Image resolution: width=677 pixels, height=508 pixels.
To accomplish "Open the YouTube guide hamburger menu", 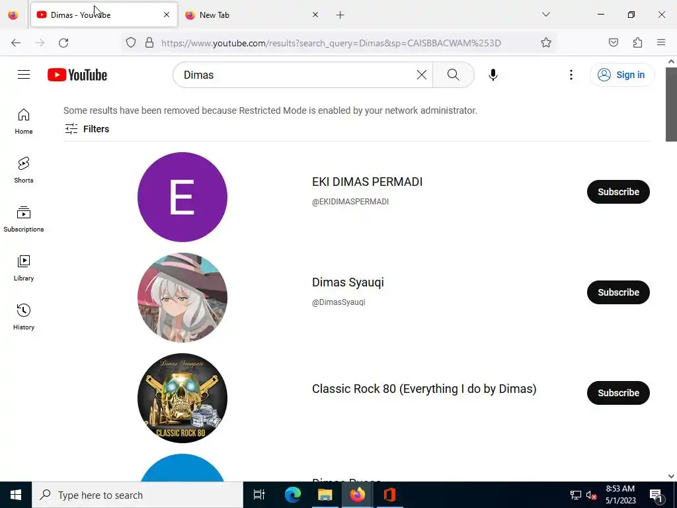I will (x=24, y=75).
